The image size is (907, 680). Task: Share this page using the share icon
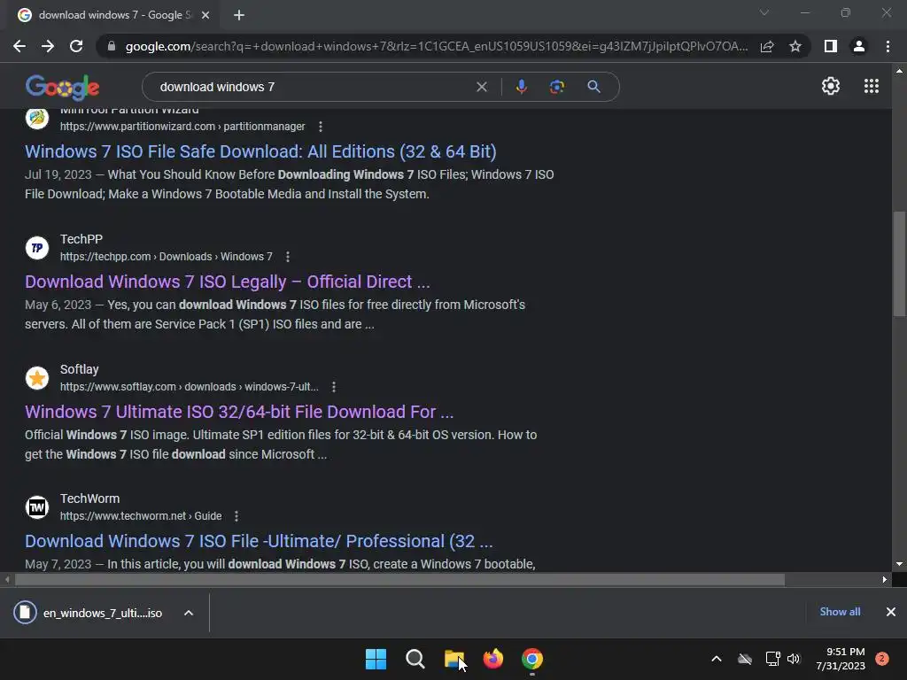pos(767,46)
